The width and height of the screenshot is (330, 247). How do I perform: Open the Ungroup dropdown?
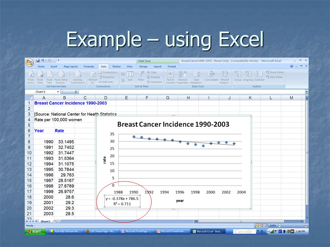click(248, 77)
